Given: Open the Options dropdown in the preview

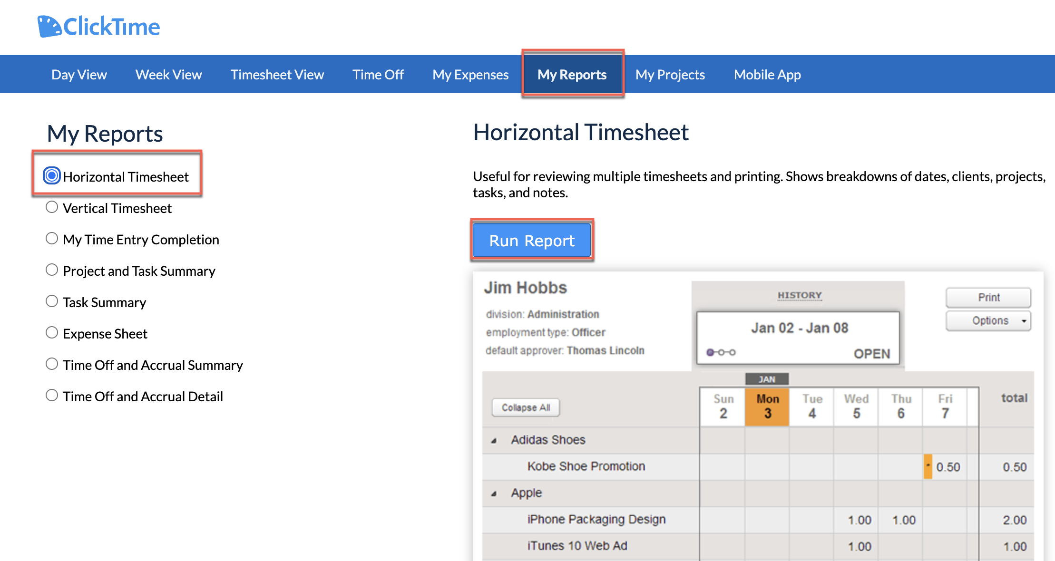Looking at the screenshot, I should (988, 321).
